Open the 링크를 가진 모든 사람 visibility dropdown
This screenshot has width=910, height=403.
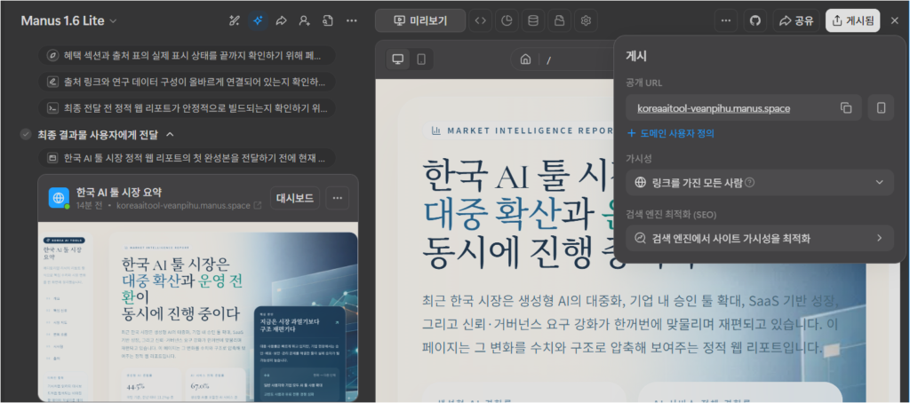click(x=760, y=183)
